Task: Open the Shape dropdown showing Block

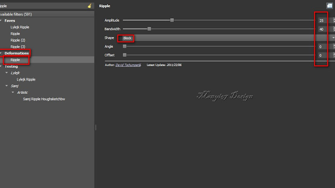Action: click(x=226, y=38)
